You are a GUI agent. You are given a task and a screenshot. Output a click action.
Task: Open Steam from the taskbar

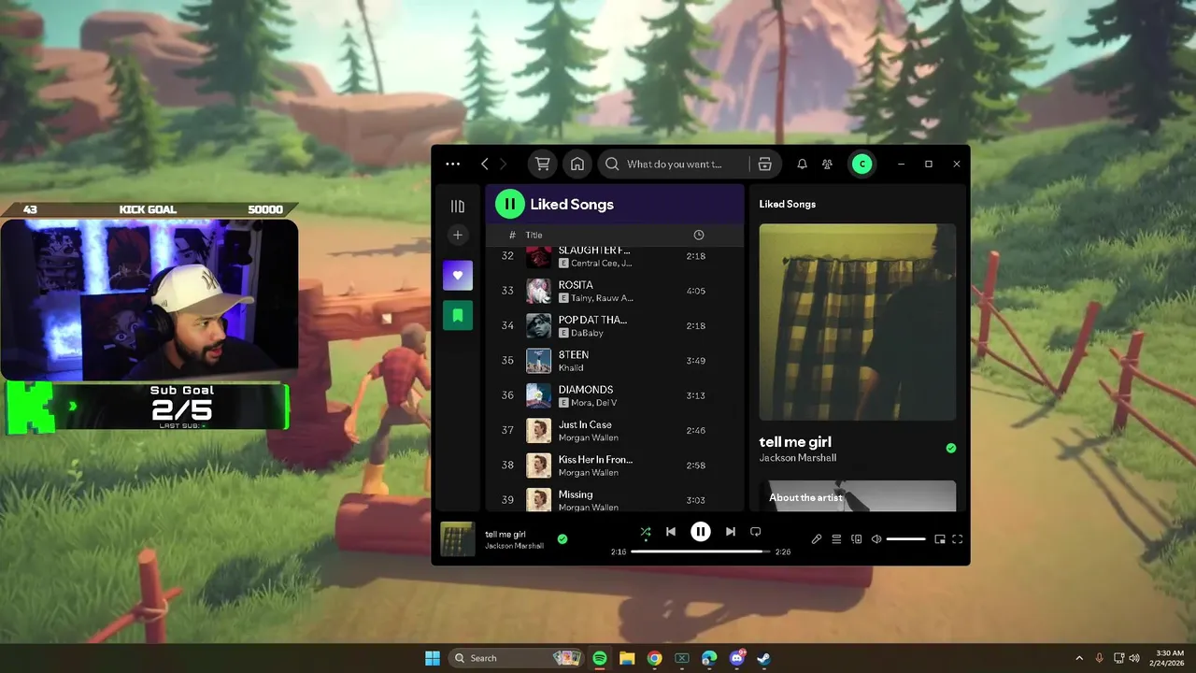click(x=763, y=658)
